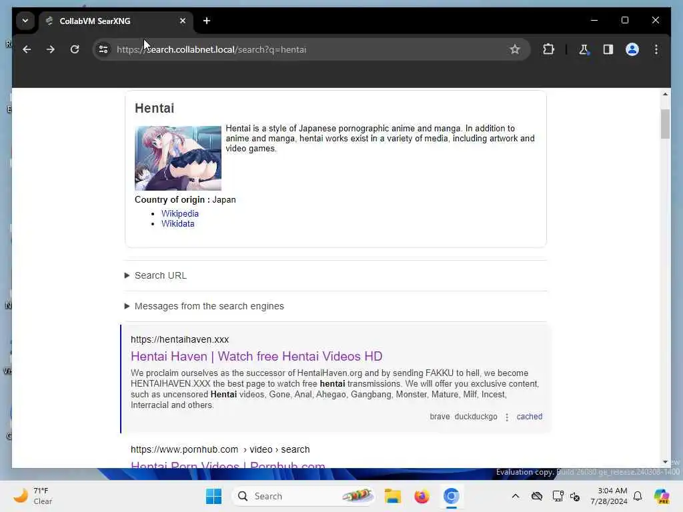Screen dimensions: 683x512
Task: Toggle the browser side panel
Action: pyautogui.click(x=608, y=49)
